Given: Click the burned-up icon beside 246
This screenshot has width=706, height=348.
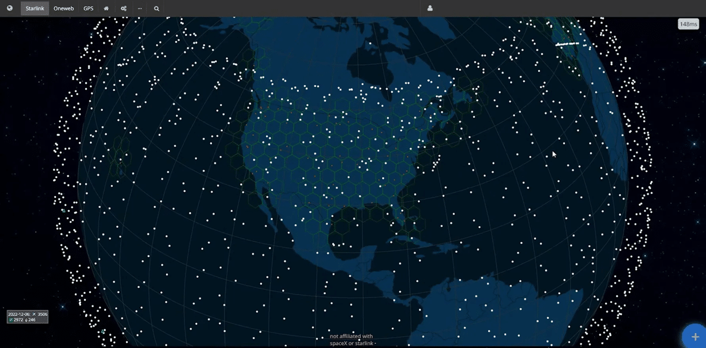Looking at the screenshot, I should [26, 320].
